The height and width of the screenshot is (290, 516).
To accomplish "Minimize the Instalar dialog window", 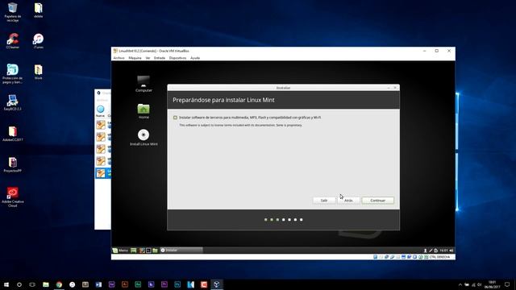I will [x=389, y=88].
